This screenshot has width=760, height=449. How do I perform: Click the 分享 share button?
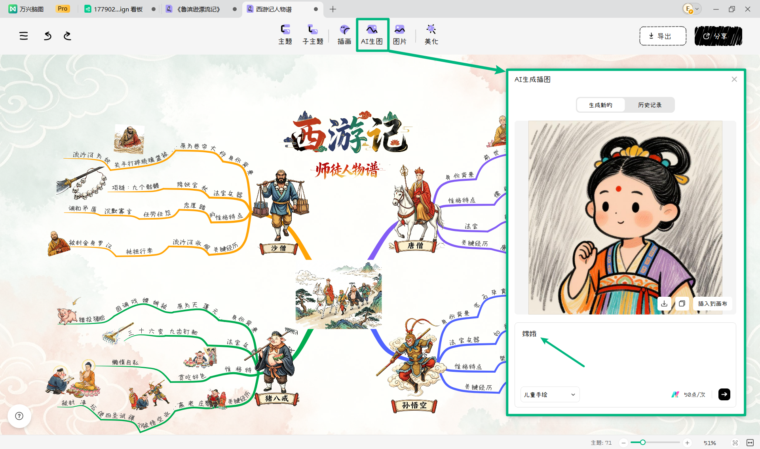coord(718,36)
